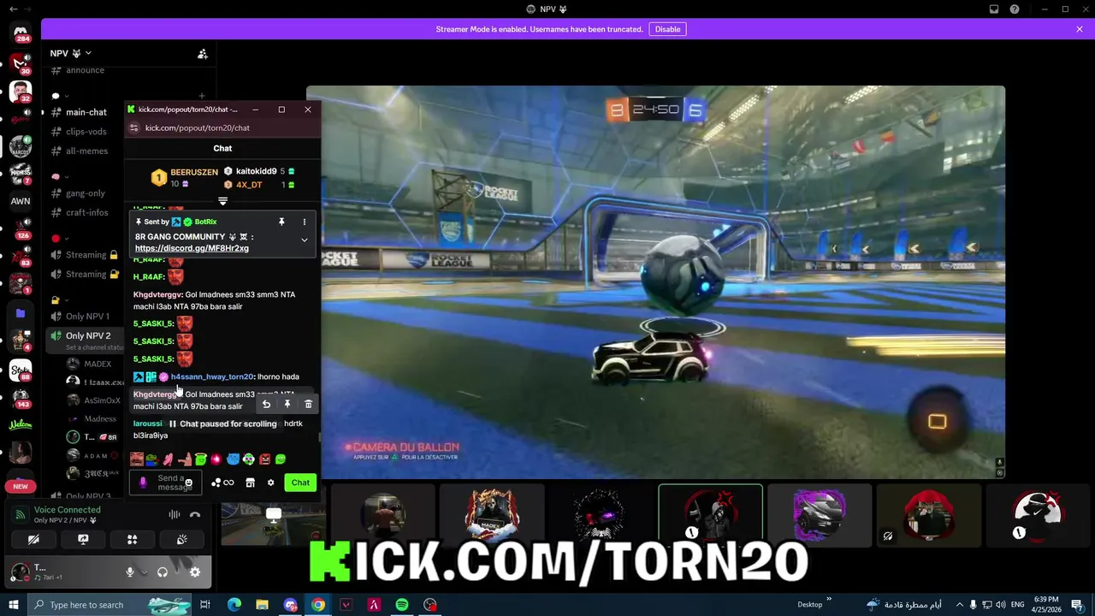Select the MADEX participant thumbnail

pyautogui.click(x=492, y=515)
